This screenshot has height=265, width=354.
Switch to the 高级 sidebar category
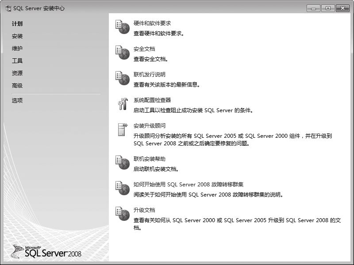[x=17, y=85]
